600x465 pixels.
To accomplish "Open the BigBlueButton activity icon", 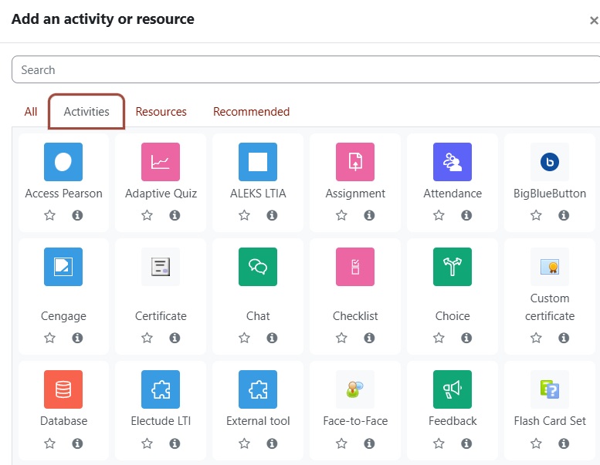I will (x=550, y=162).
